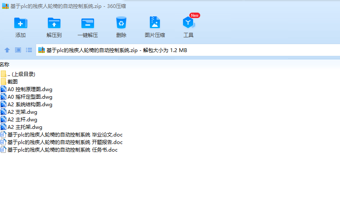Click the DWG icon of A2 主杆
The image size is (340, 207).
(3, 120)
